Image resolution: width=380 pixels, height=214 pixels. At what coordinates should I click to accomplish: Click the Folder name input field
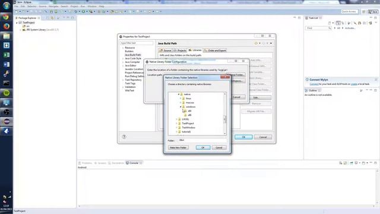coord(202,140)
